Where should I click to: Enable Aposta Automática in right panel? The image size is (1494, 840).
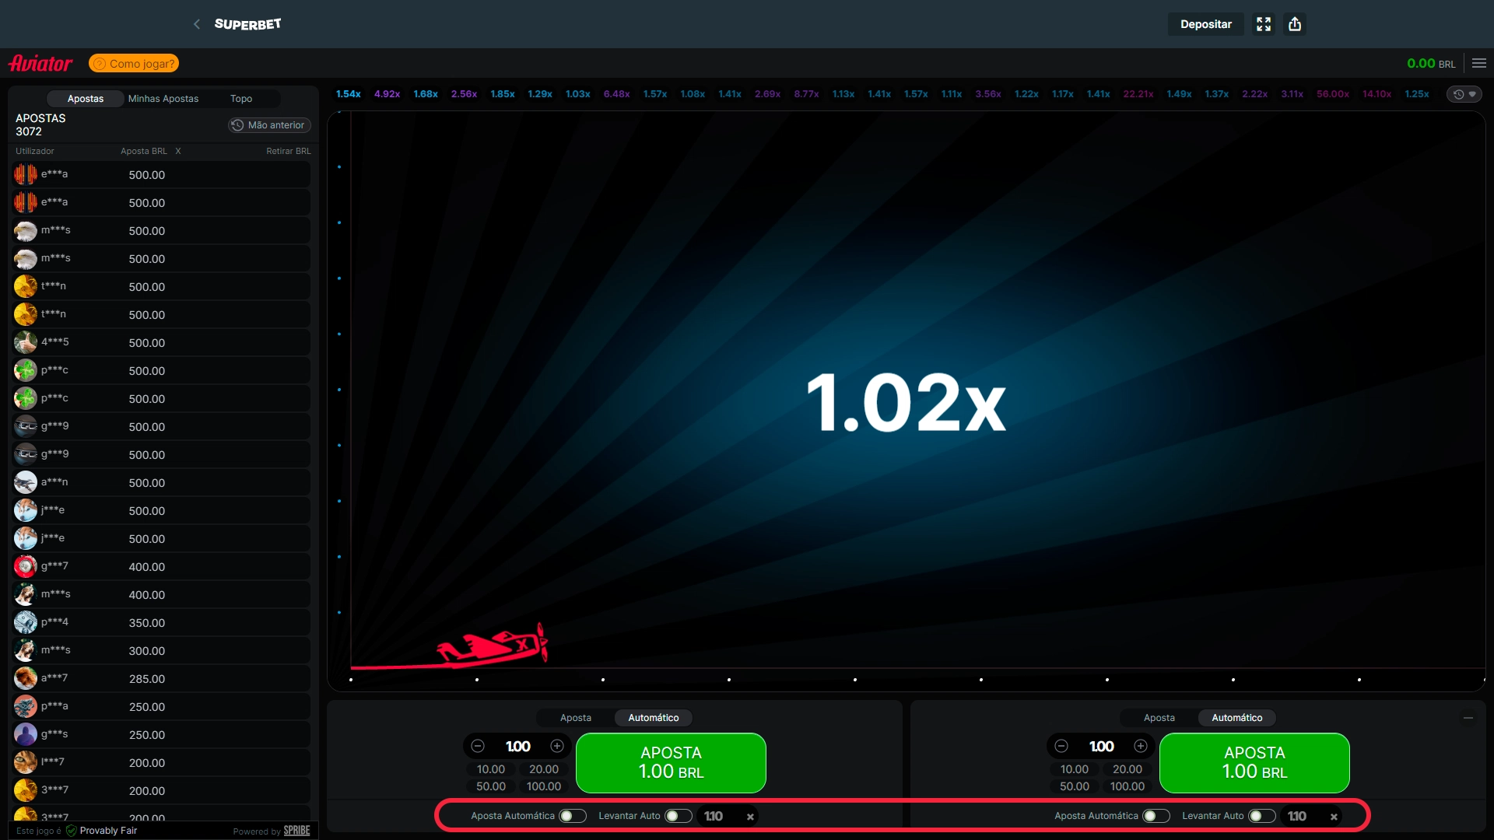1156,816
